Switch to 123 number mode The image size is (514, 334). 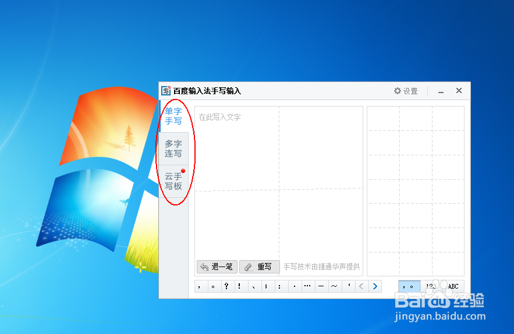[431, 286]
